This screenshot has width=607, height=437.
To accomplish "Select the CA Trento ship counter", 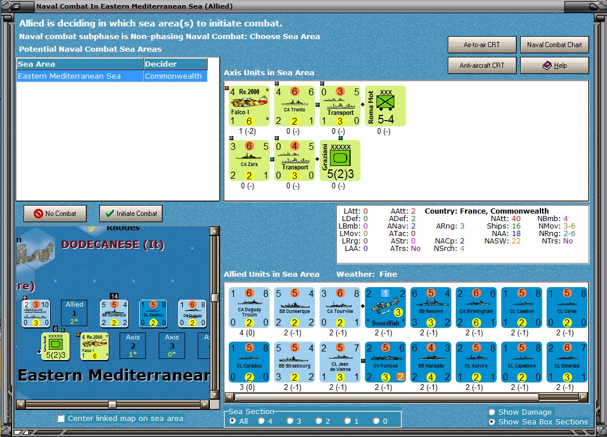I will click(x=295, y=106).
